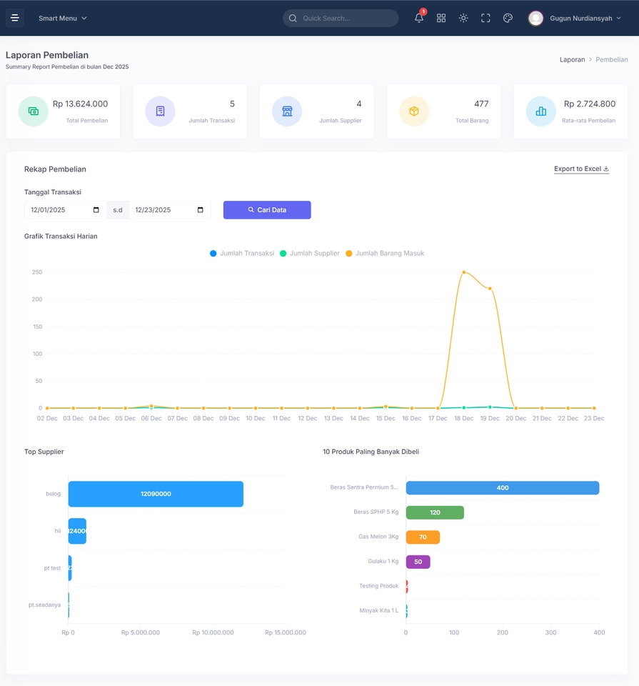
Task: Click Export to Excel link
Action: pyautogui.click(x=581, y=169)
